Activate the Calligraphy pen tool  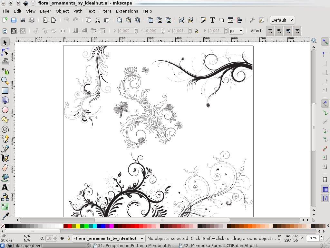(5, 158)
